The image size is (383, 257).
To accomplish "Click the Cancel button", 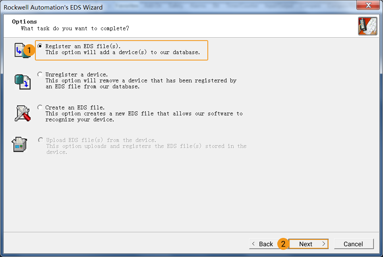I will (353, 244).
